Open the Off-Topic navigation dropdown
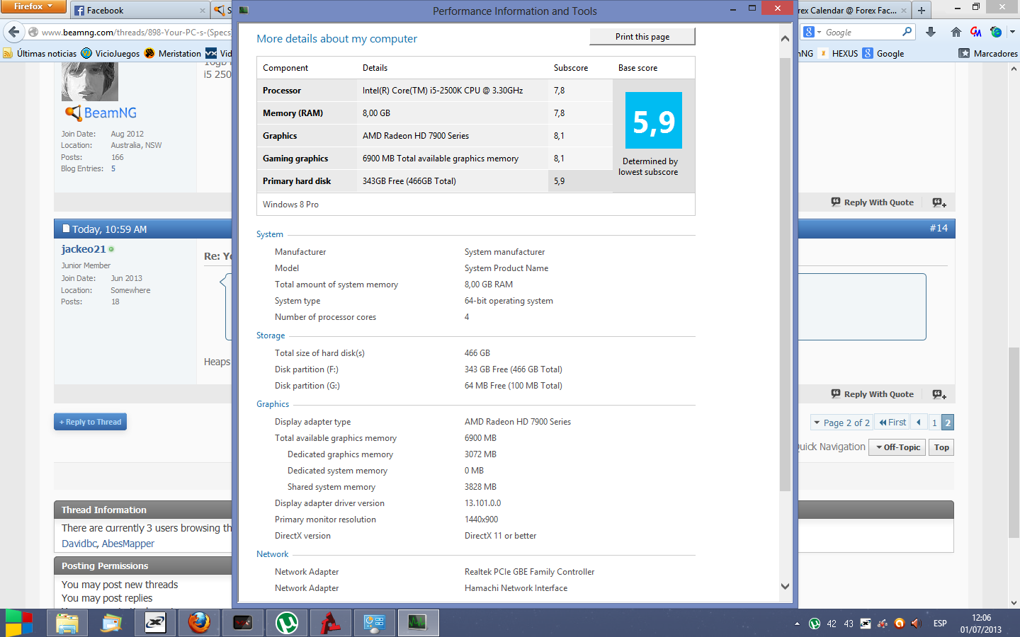The height and width of the screenshot is (637, 1020). pyautogui.click(x=897, y=447)
